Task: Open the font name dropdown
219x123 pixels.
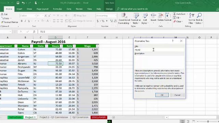Action: 35,16
